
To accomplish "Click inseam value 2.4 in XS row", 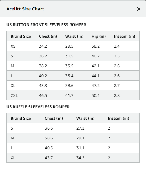I will (117, 46).
